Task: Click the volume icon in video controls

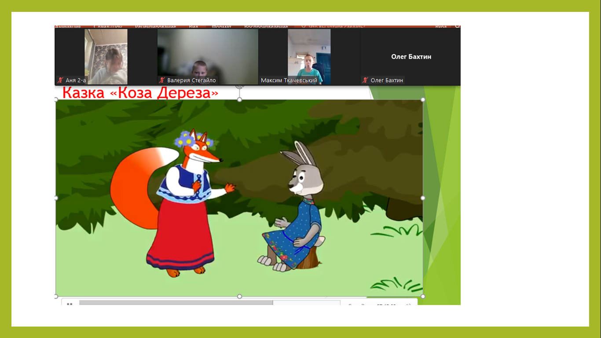Action: pyautogui.click(x=409, y=304)
